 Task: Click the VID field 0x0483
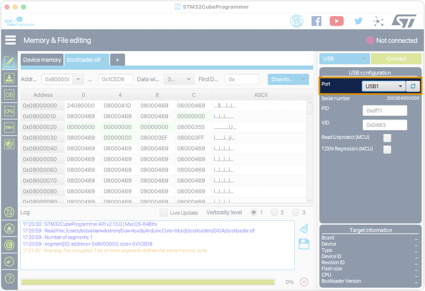click(385, 125)
